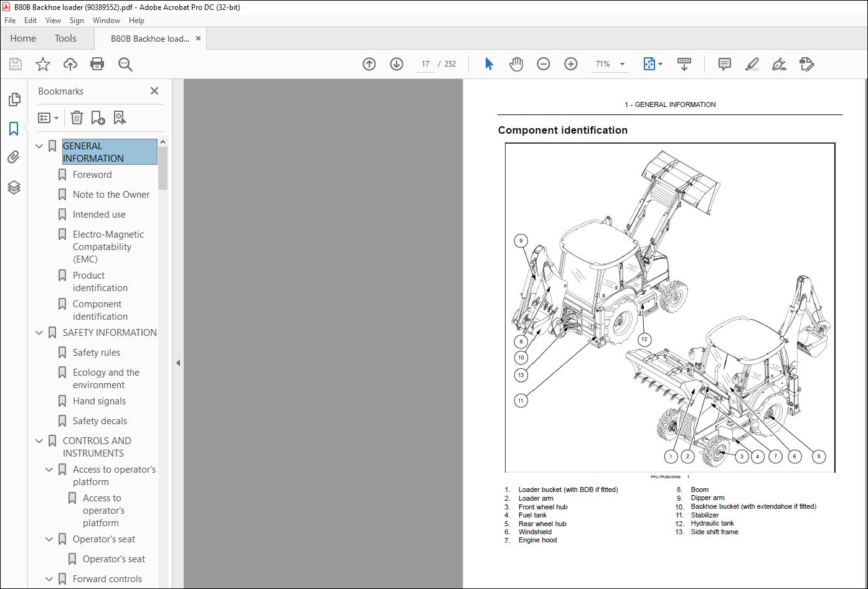Open the Help menu

click(x=136, y=21)
